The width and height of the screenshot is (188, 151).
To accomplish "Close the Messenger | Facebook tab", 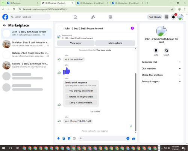I will [x=73, y=3].
